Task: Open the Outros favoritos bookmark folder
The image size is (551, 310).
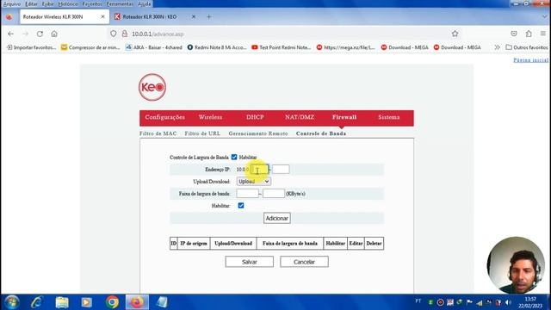Action: 527,47
